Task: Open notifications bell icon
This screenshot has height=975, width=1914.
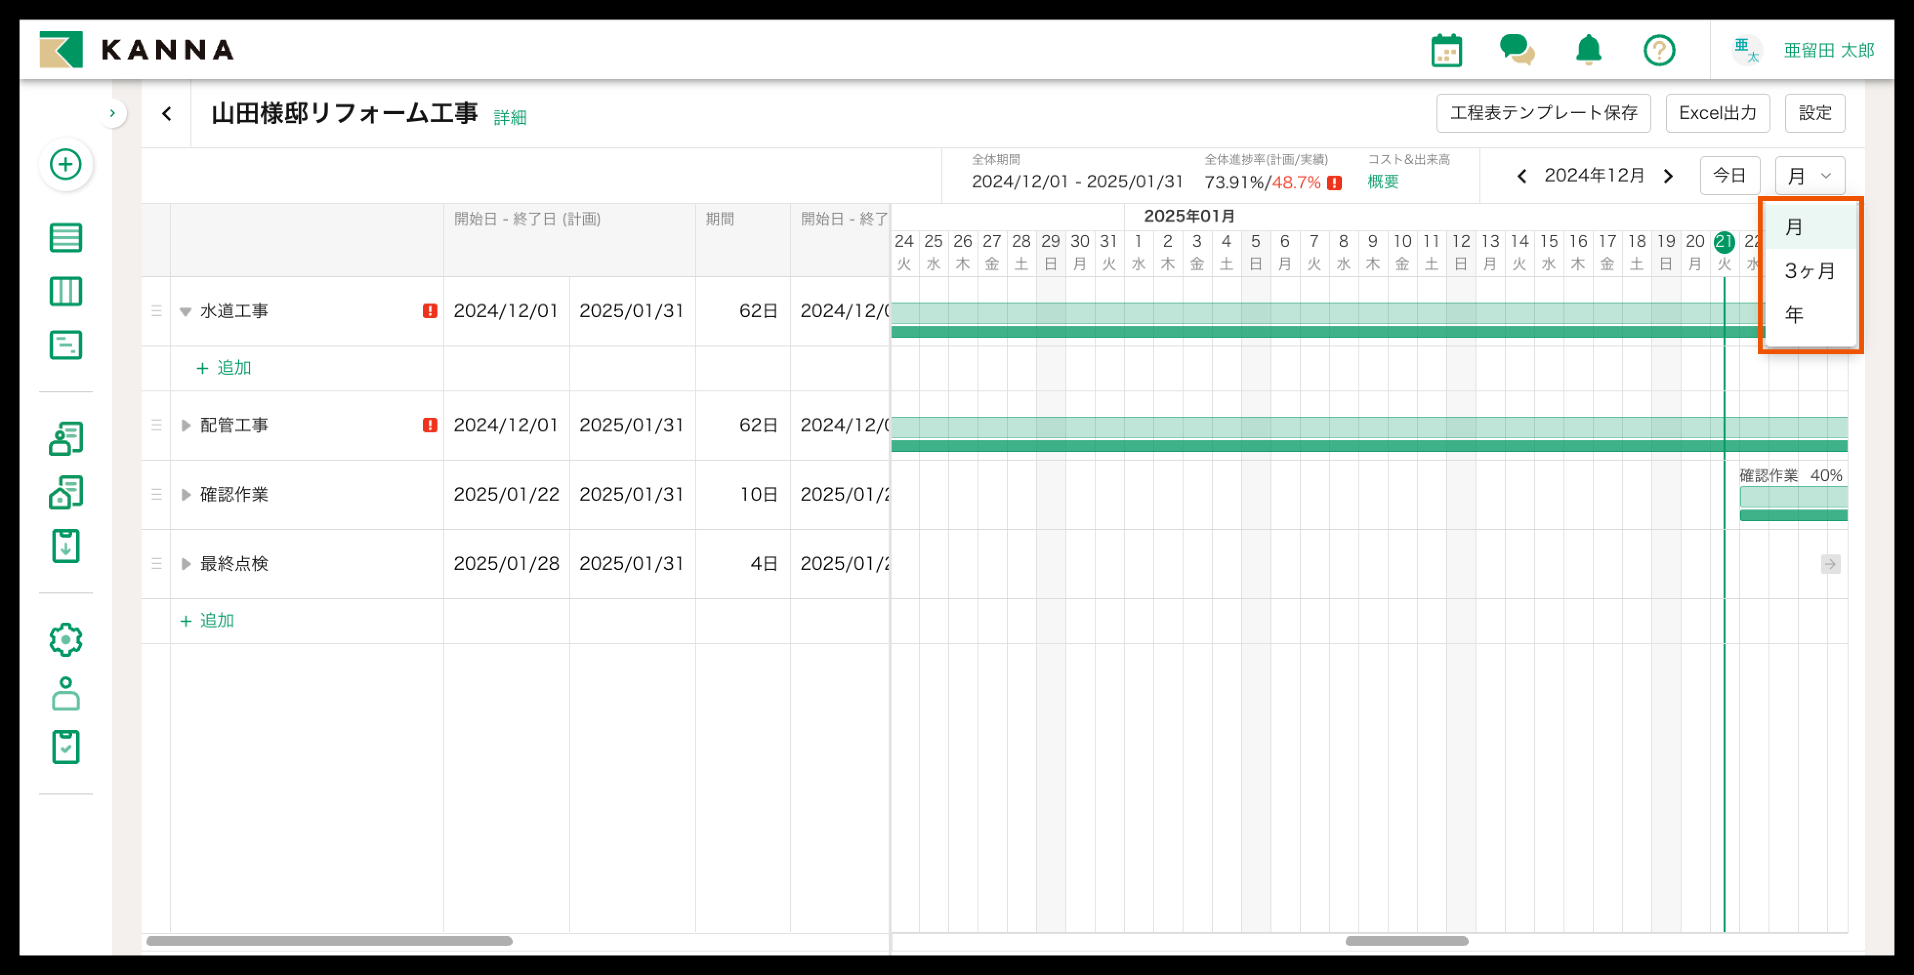Action: pos(1588,50)
